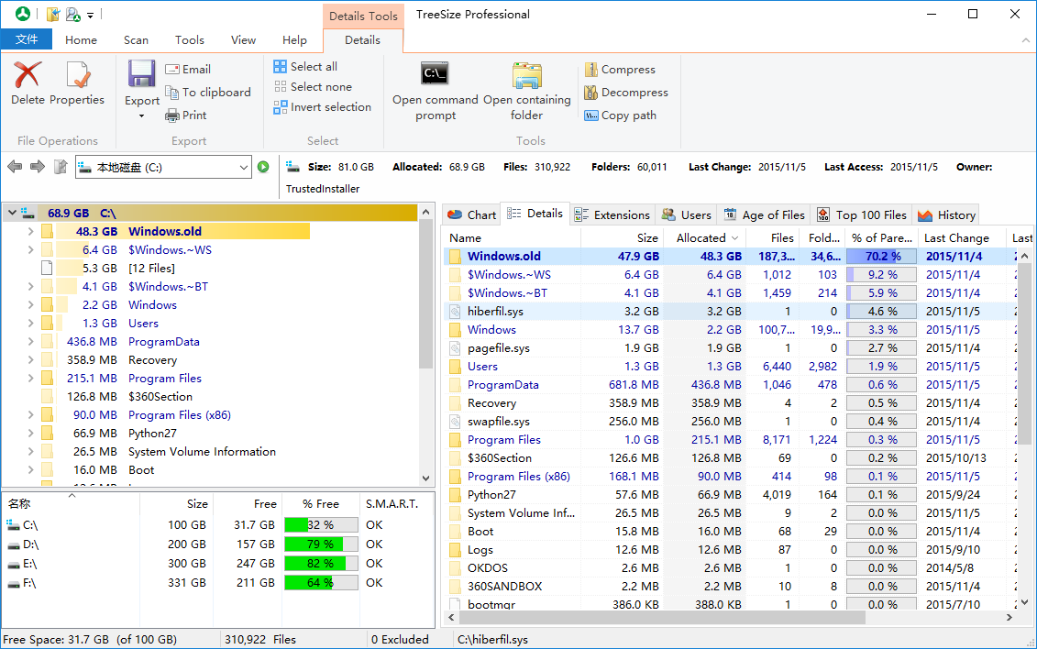Copy results To clipboard
Screen dimensions: 1037x649
pos(207,93)
